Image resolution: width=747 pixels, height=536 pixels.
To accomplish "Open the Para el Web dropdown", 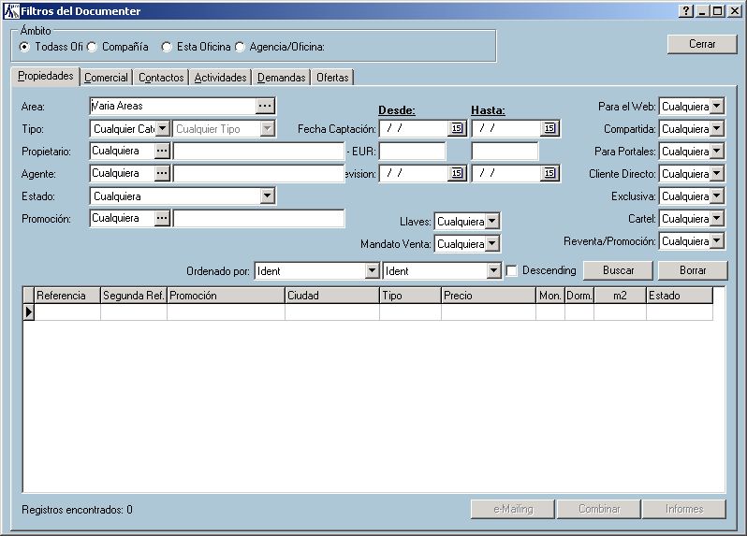I will tap(717, 106).
